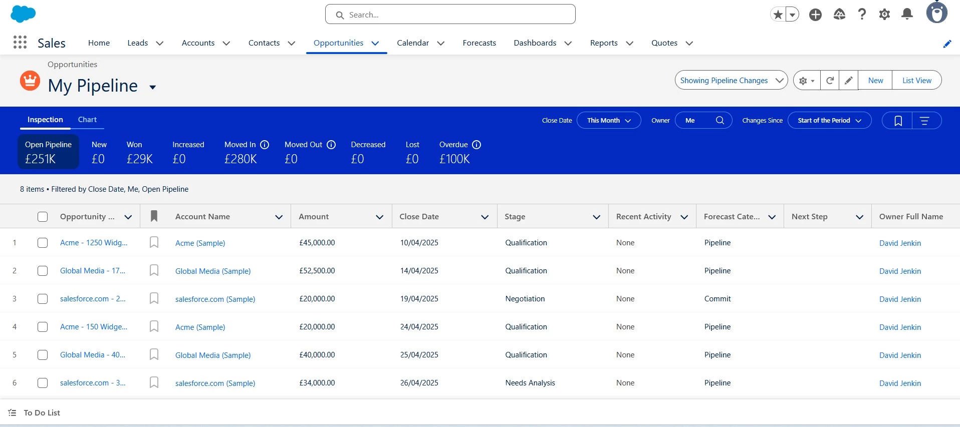Screen dimensions: 960x427
Task: Open the Acme - 1250 Widg... opportunity link
Action: click(94, 243)
